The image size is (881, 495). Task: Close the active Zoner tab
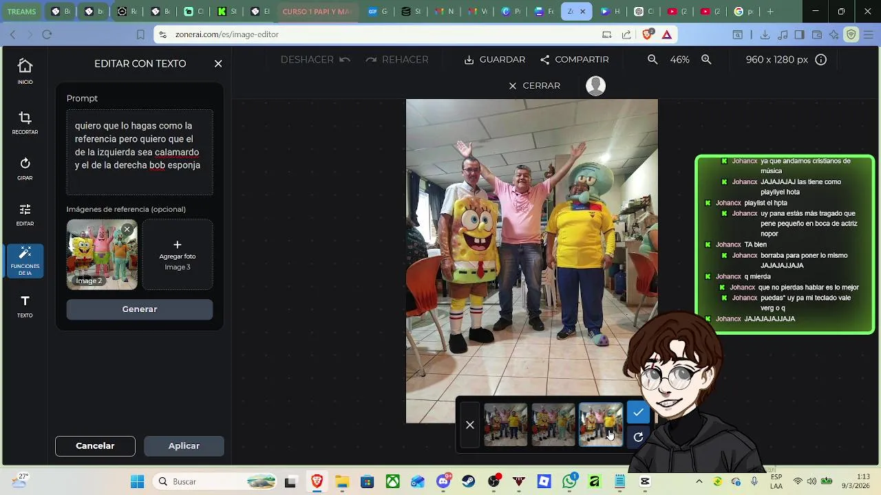[584, 12]
